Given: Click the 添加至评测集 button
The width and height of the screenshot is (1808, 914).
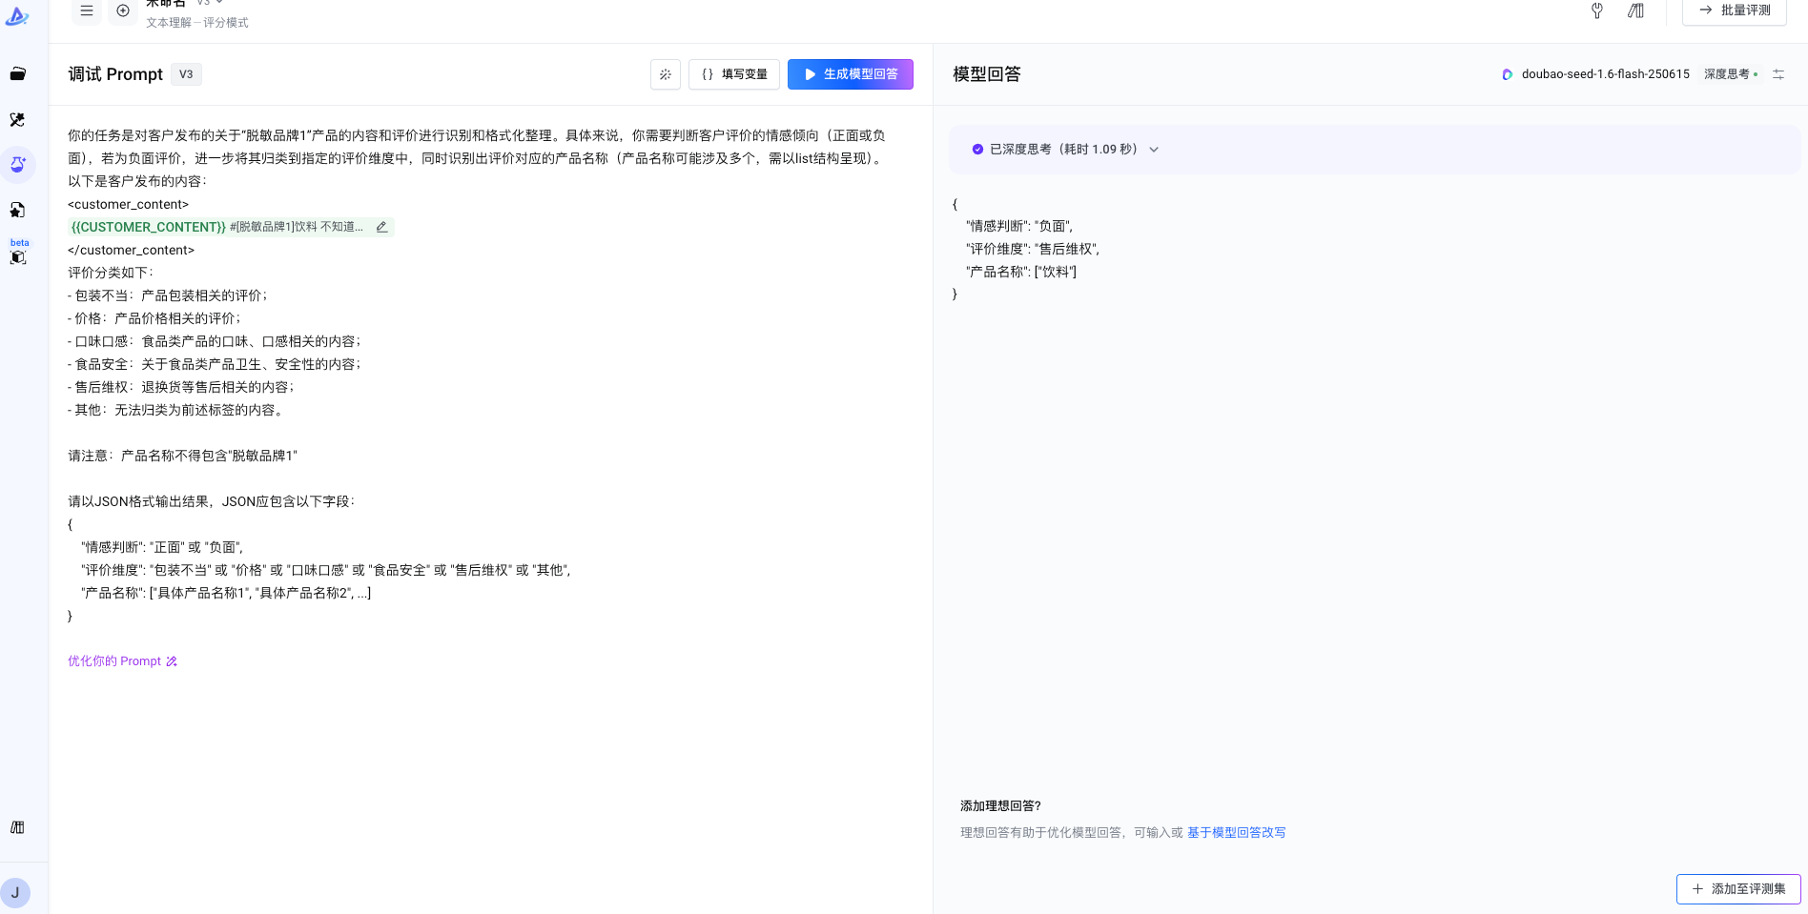Looking at the screenshot, I should (x=1738, y=889).
